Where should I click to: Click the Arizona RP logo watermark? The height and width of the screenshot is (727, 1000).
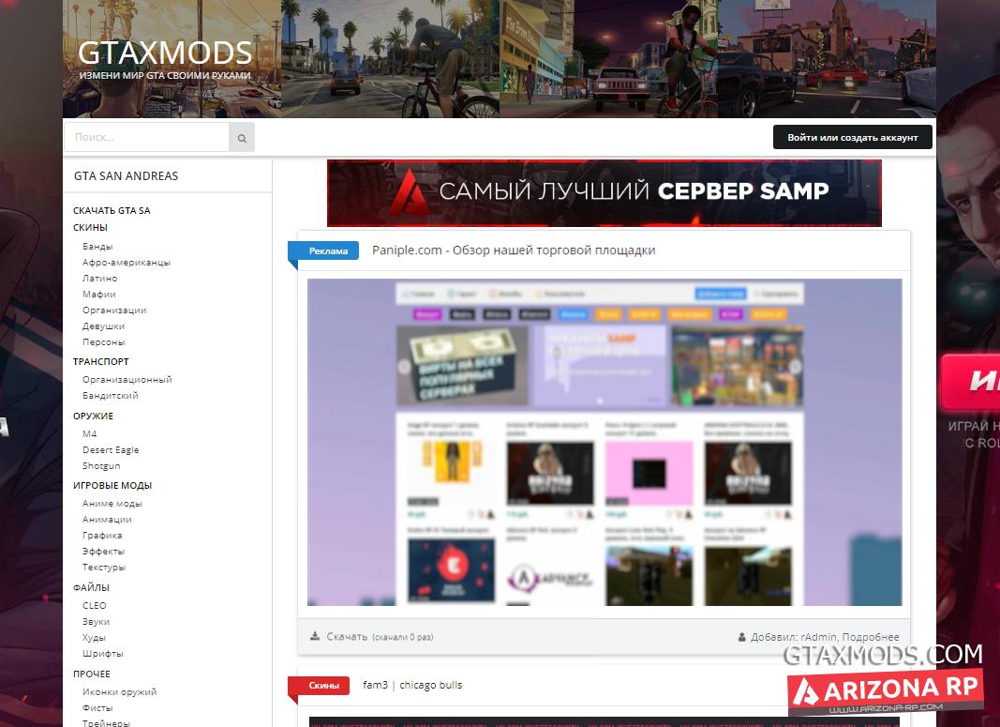pos(886,692)
